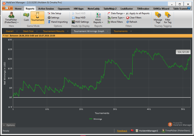Viewport: 194px width, 136px height.
Task: Open the TableNinja 2 tab
Action: pyautogui.click(x=110, y=9)
